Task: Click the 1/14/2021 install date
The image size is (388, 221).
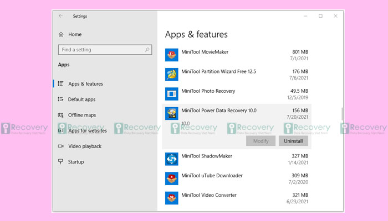Action: (298, 162)
